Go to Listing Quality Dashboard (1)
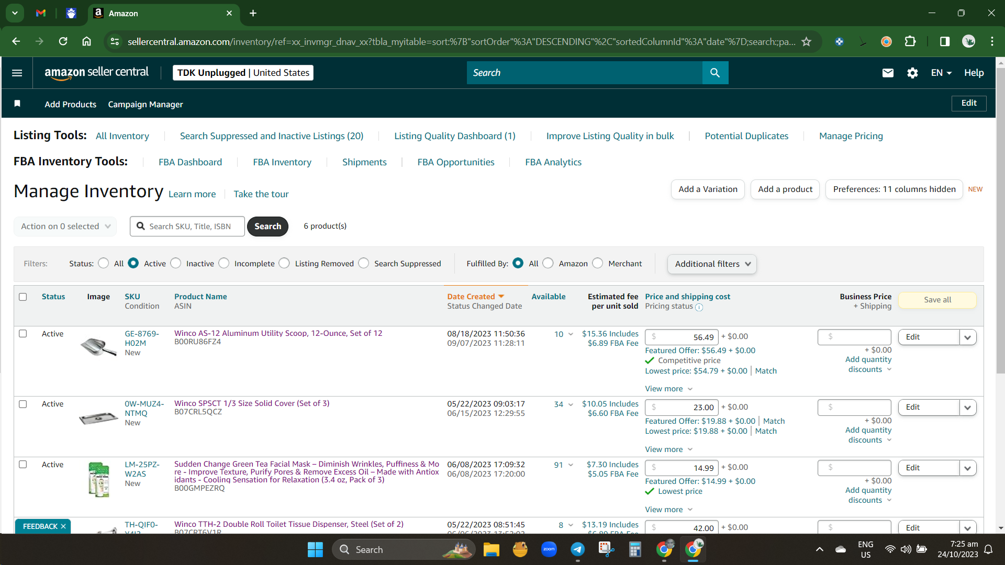Viewport: 1005px width, 565px height. [x=455, y=136]
